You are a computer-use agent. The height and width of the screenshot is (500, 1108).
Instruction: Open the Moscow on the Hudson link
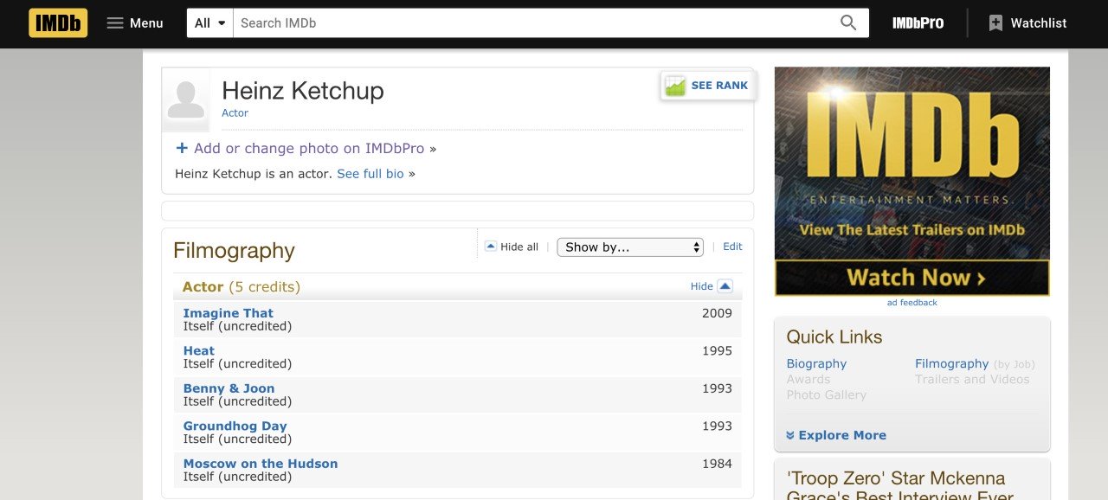click(261, 464)
